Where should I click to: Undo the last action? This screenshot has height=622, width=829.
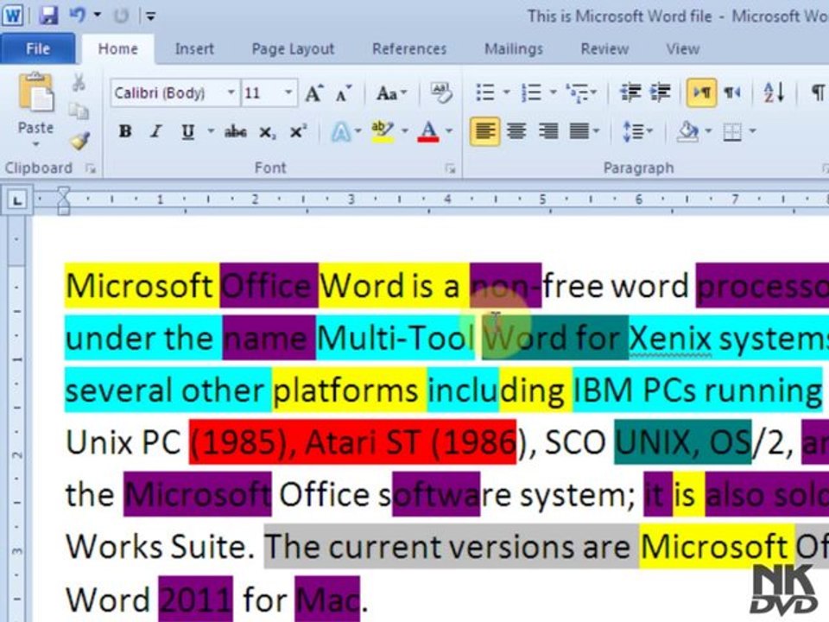77,15
